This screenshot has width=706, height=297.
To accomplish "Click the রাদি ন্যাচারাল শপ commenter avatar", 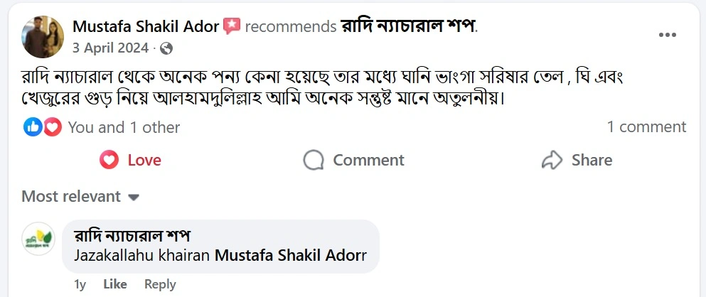I will tap(38, 239).
